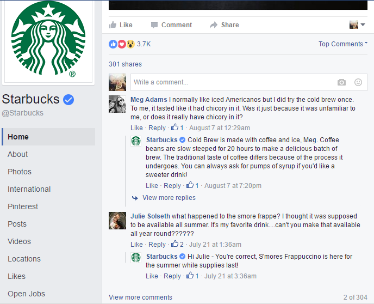The width and height of the screenshot is (374, 304).
Task: Reply to the Starbucks S'mores reply
Action: coord(172,276)
